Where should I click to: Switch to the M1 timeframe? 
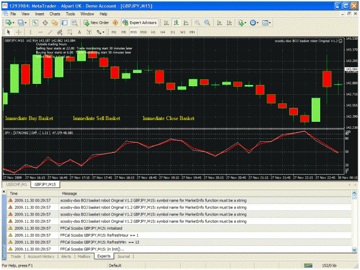tap(114, 32)
